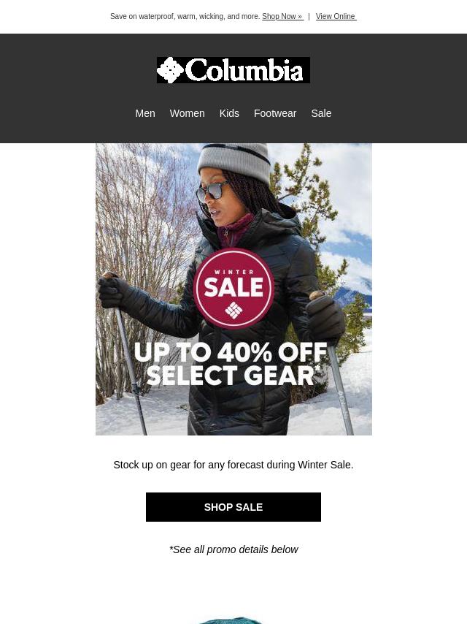This screenshot has width=467, height=624.
Task: Click the black SHOP SALE button
Action: click(233, 507)
